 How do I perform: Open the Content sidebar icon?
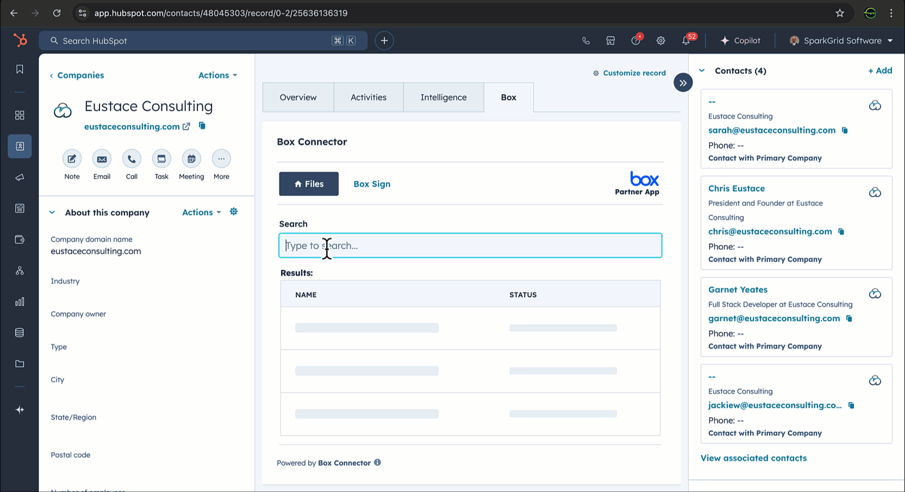20,209
